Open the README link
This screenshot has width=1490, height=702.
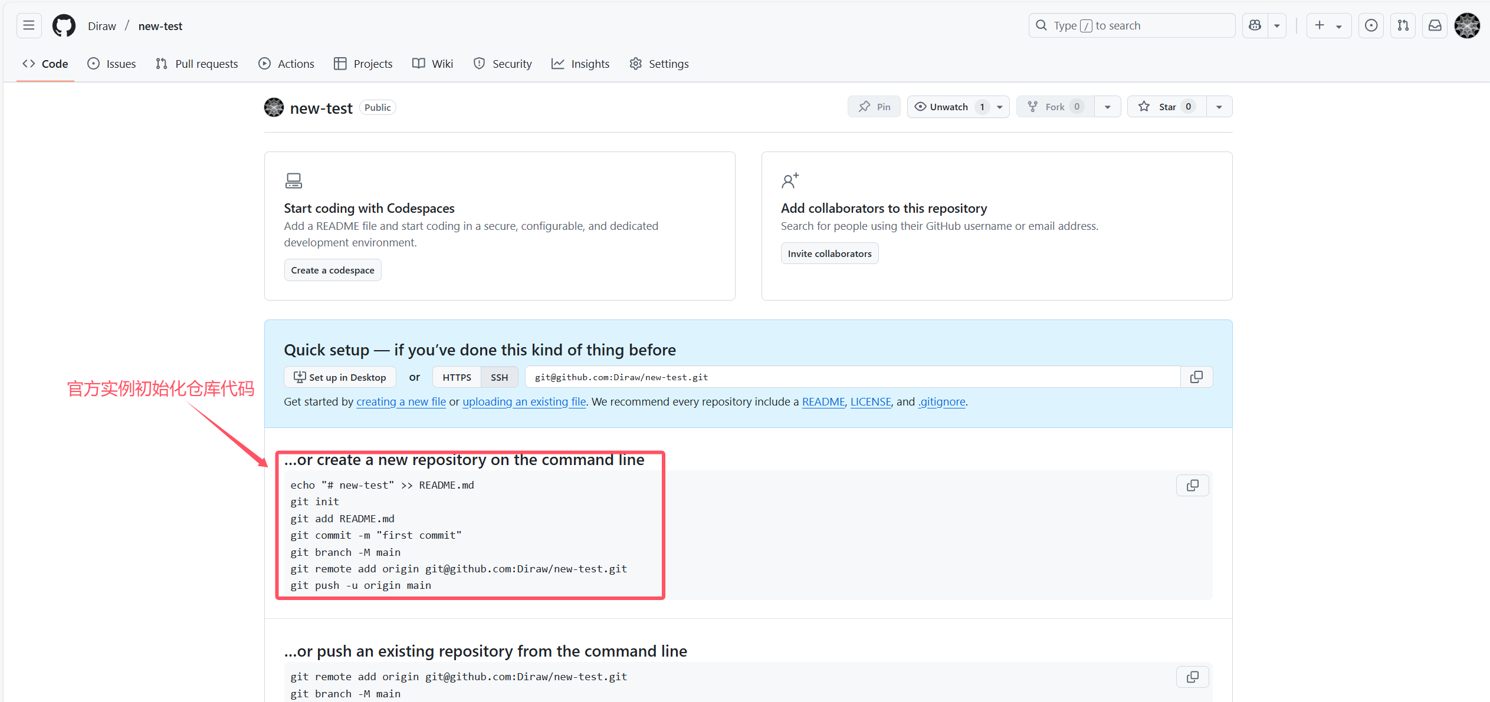click(823, 401)
